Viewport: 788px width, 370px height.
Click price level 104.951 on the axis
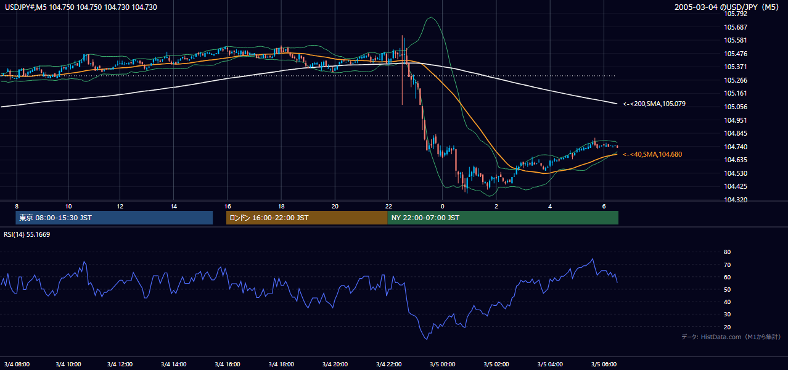(x=735, y=120)
